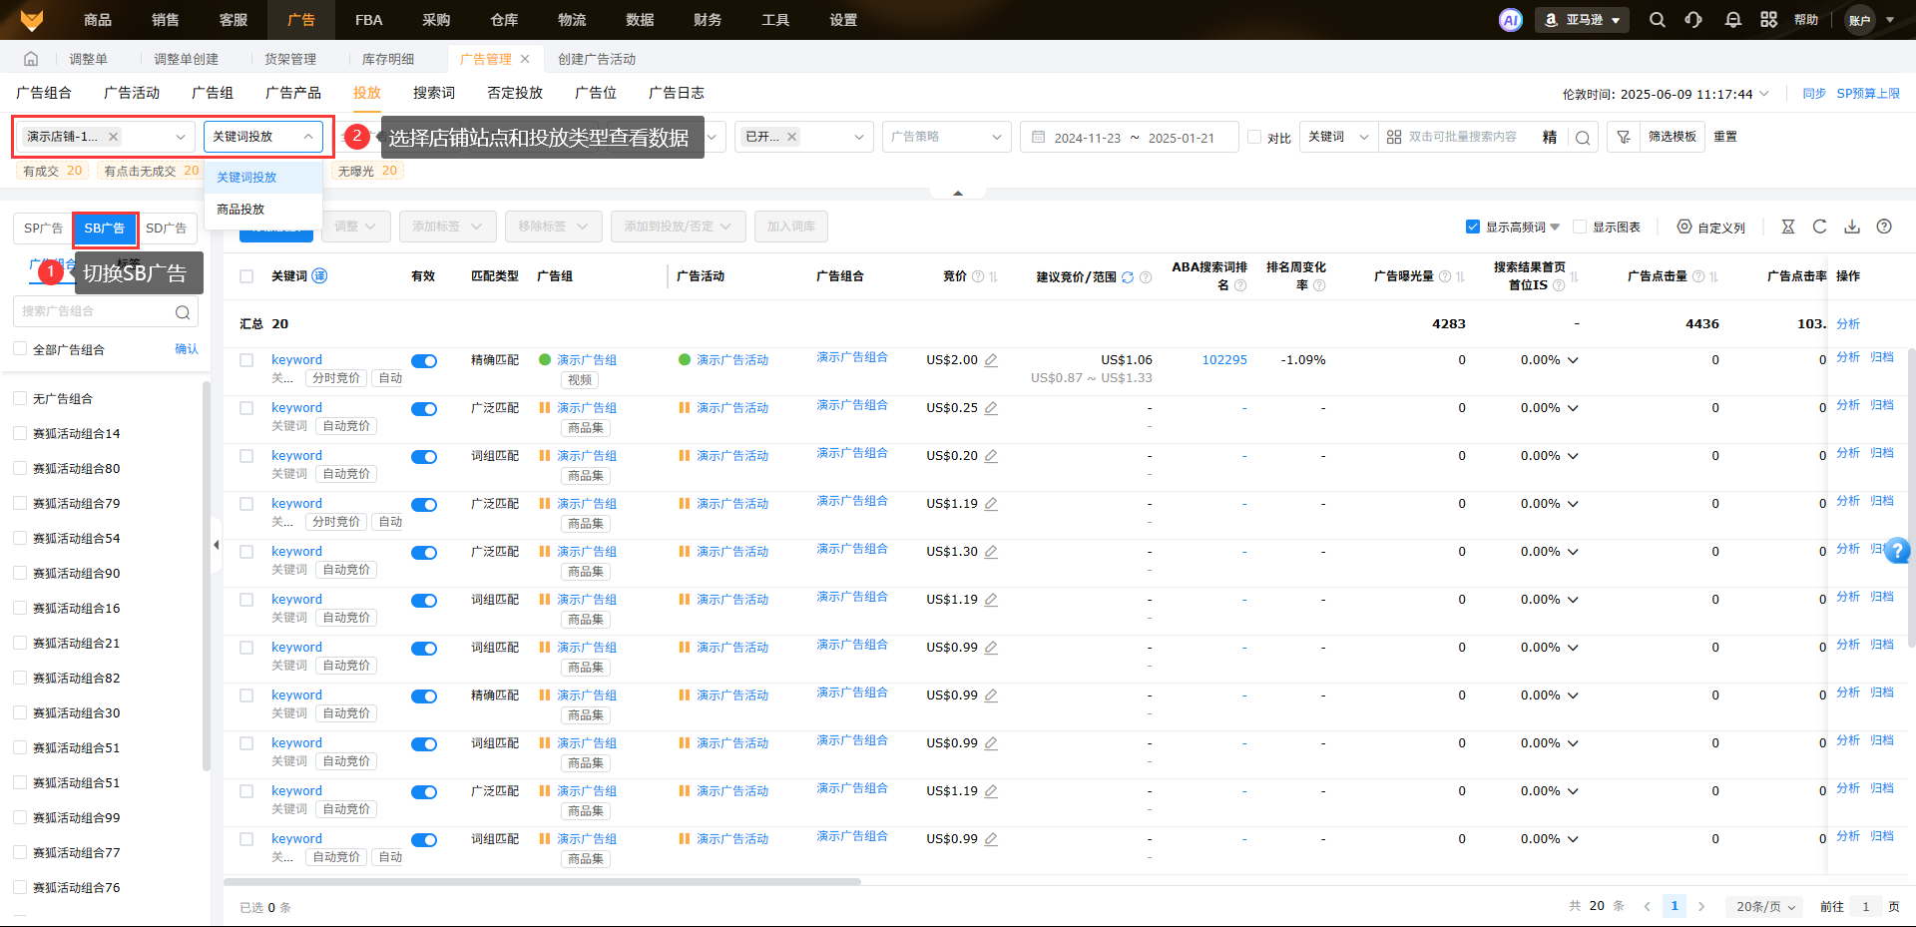1916x927 pixels.
Task: Expand the 20条/页 page size dropdown
Action: click(x=1765, y=906)
